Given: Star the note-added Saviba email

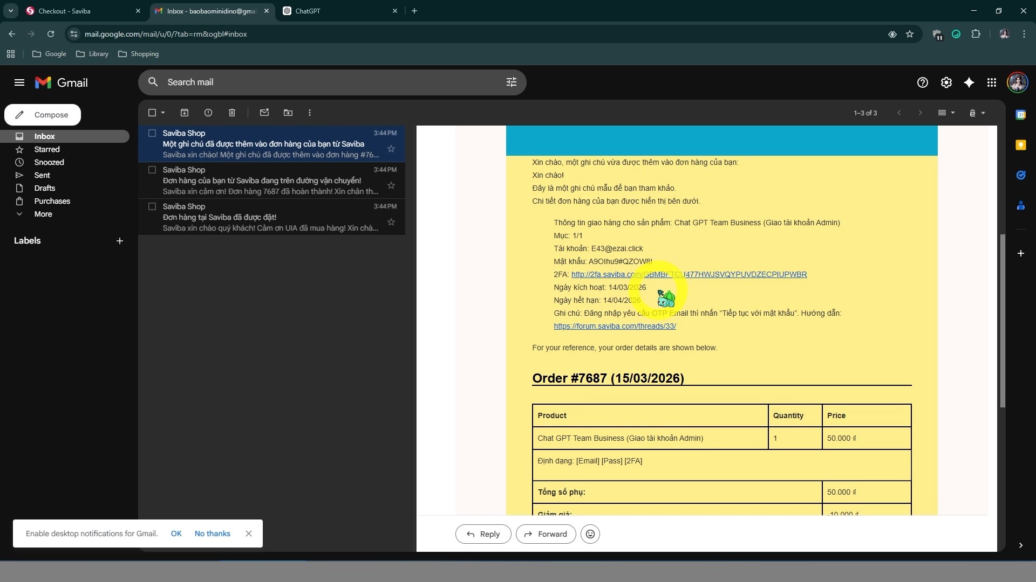Looking at the screenshot, I should pos(391,149).
